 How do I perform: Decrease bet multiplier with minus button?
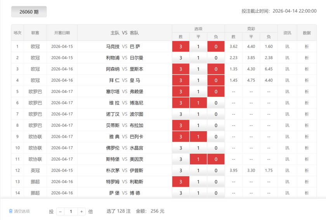pyautogui.click(x=60, y=212)
